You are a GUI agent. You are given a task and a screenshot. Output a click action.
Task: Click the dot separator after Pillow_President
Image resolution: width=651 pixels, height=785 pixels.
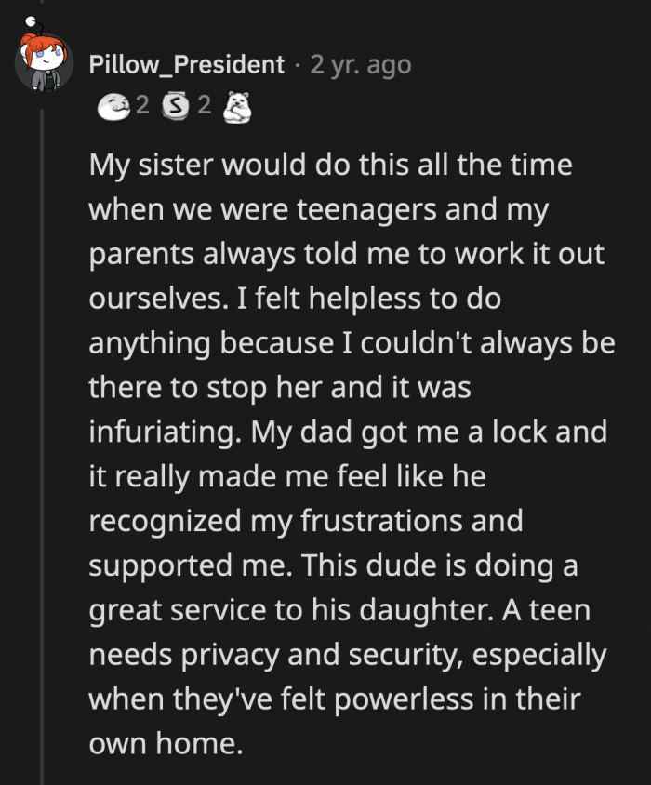299,65
